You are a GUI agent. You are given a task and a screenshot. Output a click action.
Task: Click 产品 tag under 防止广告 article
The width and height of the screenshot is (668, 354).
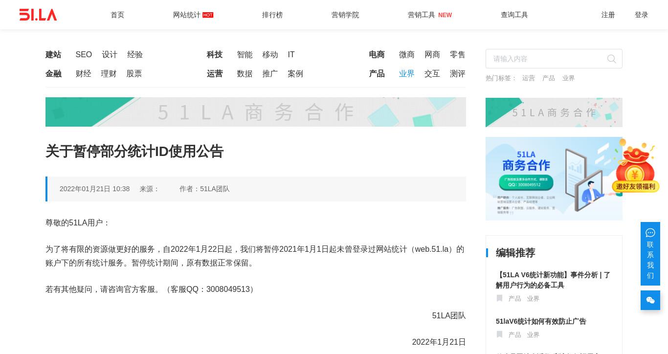pyautogui.click(x=514, y=335)
